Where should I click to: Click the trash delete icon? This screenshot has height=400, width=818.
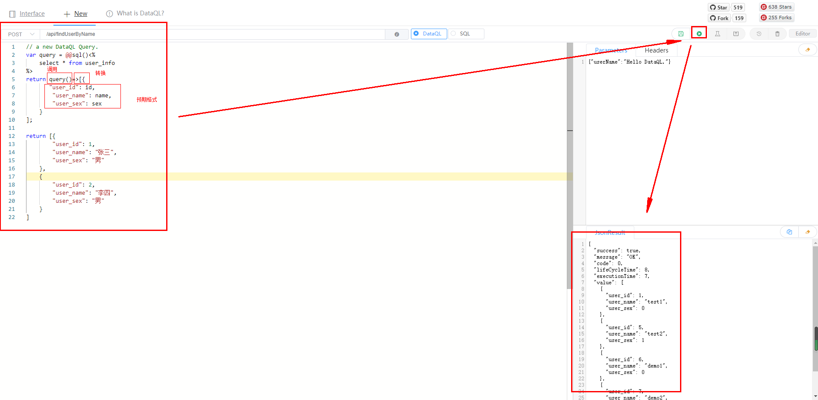point(777,34)
